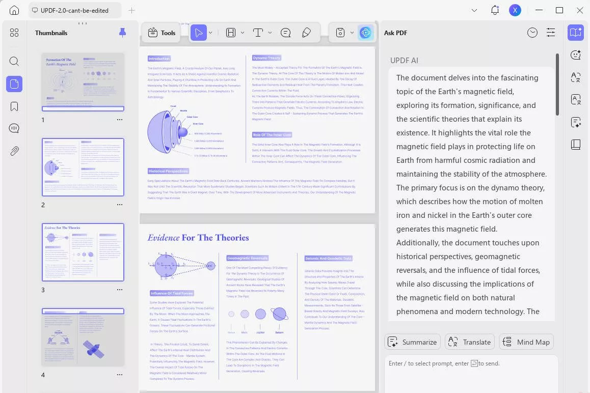This screenshot has width=590, height=393.
Task: Select the Translate icon in right sidebar
Action: coord(576,77)
